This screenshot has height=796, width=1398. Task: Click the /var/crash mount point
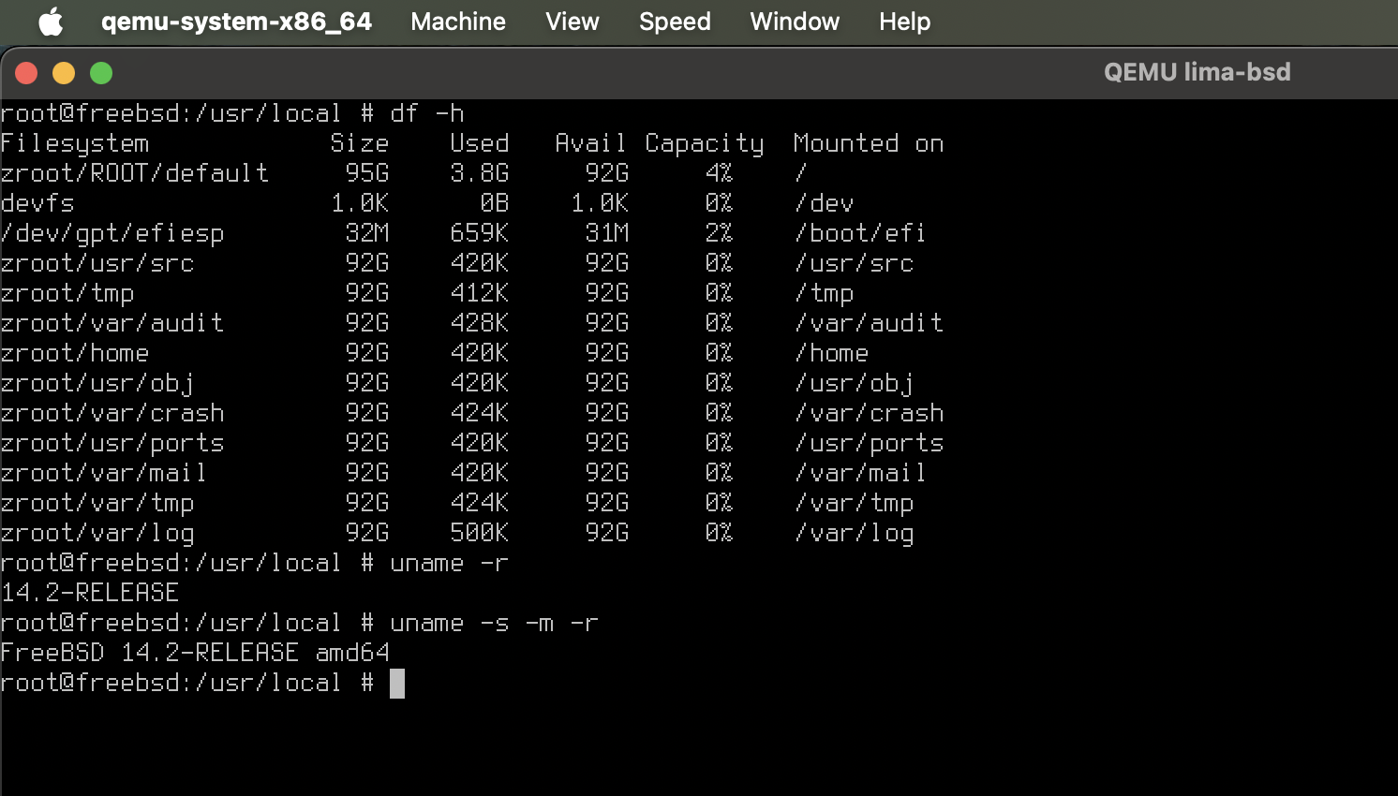point(870,413)
